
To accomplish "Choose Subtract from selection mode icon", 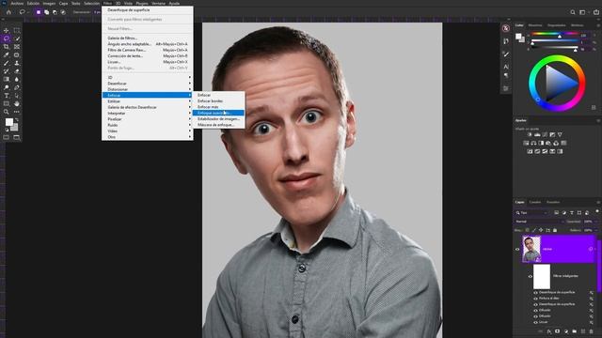I will (55, 12).
